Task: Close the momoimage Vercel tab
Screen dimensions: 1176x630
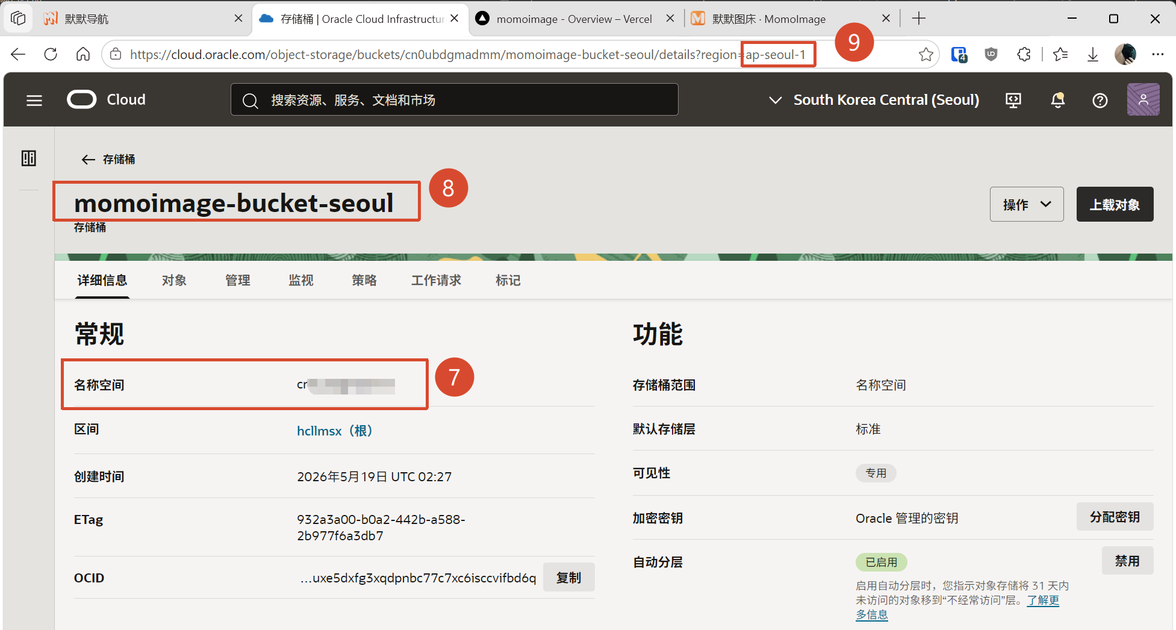Action: [670, 19]
